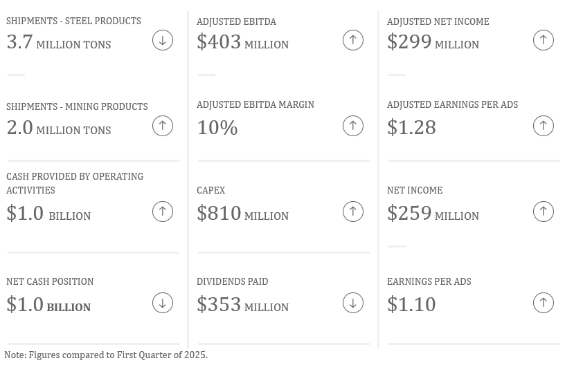This screenshot has height=365, width=565.
Task: Click the 3.7 million tons steel shipments value
Action: coord(59,42)
